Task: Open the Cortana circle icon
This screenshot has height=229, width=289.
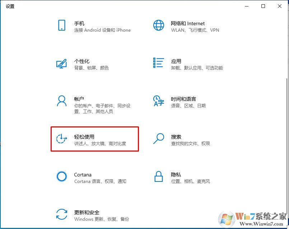Action: pyautogui.click(x=62, y=176)
